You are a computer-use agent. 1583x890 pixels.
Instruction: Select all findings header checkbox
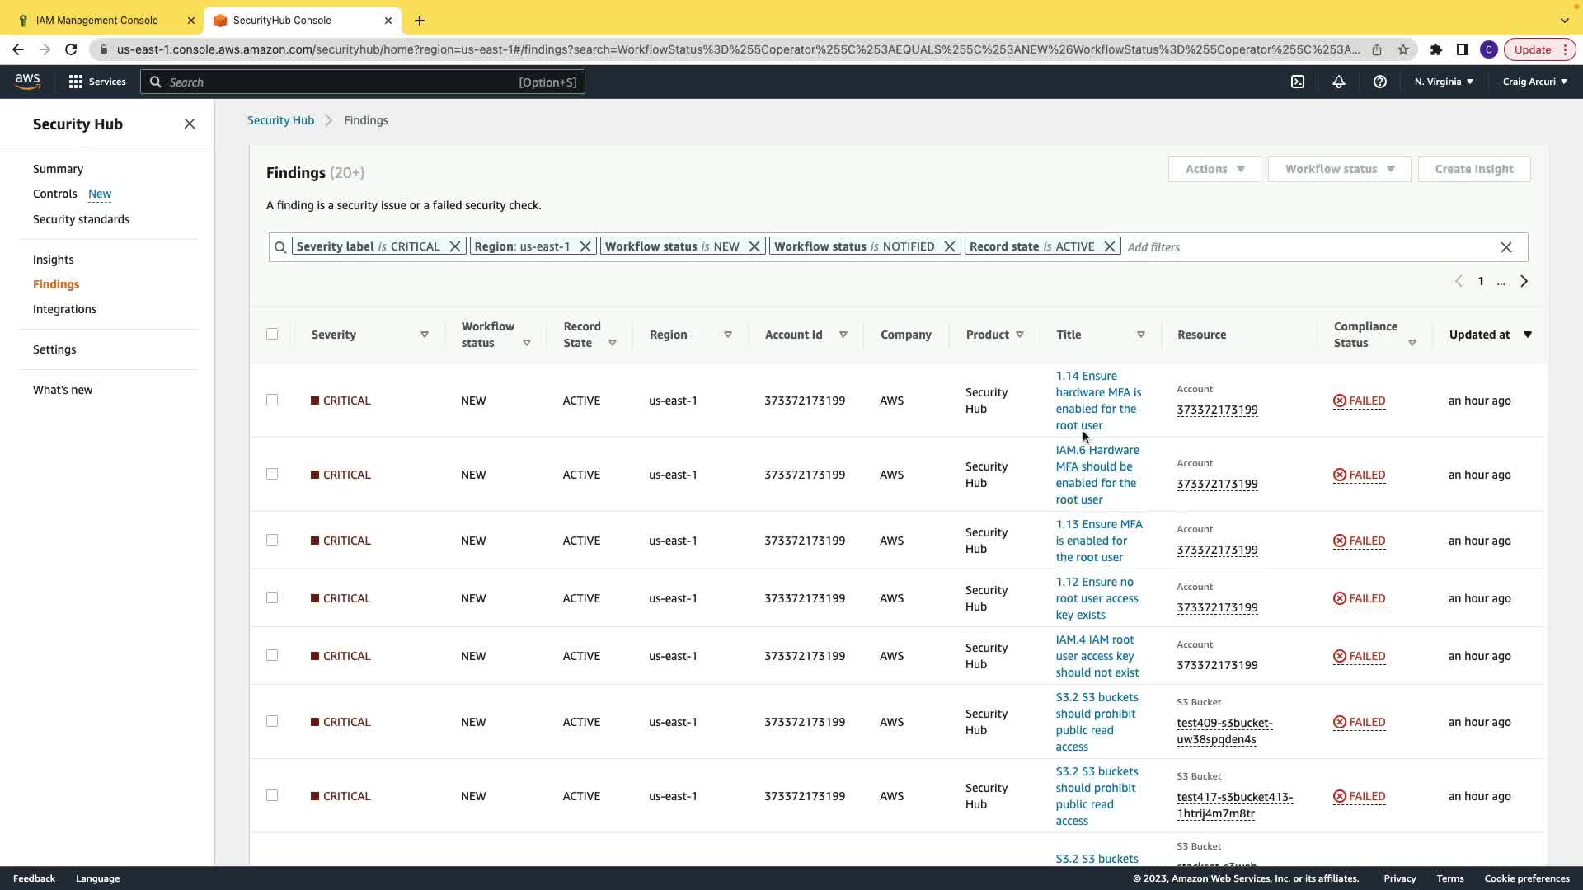click(272, 334)
